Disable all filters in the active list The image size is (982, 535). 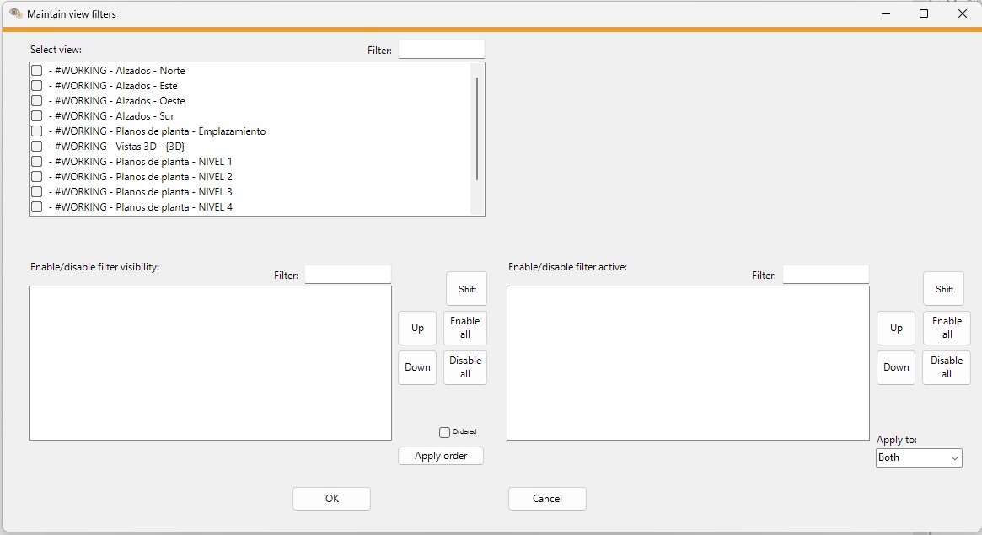946,367
